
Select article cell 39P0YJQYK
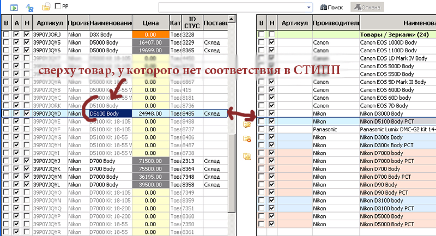pos(50,169)
